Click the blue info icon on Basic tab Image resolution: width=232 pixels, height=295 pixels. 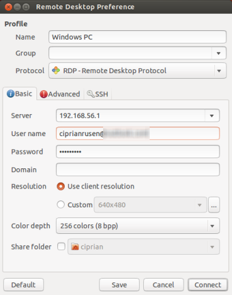(11, 94)
